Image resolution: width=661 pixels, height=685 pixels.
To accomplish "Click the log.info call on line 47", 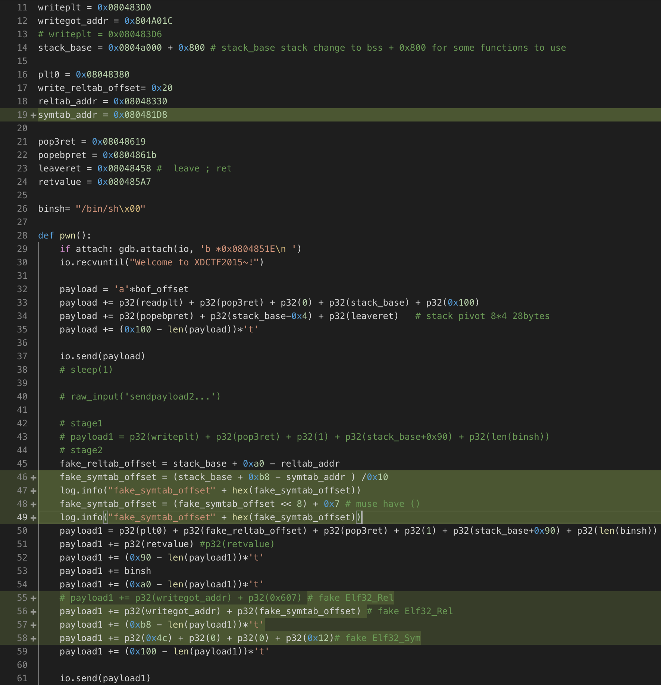I will point(210,490).
